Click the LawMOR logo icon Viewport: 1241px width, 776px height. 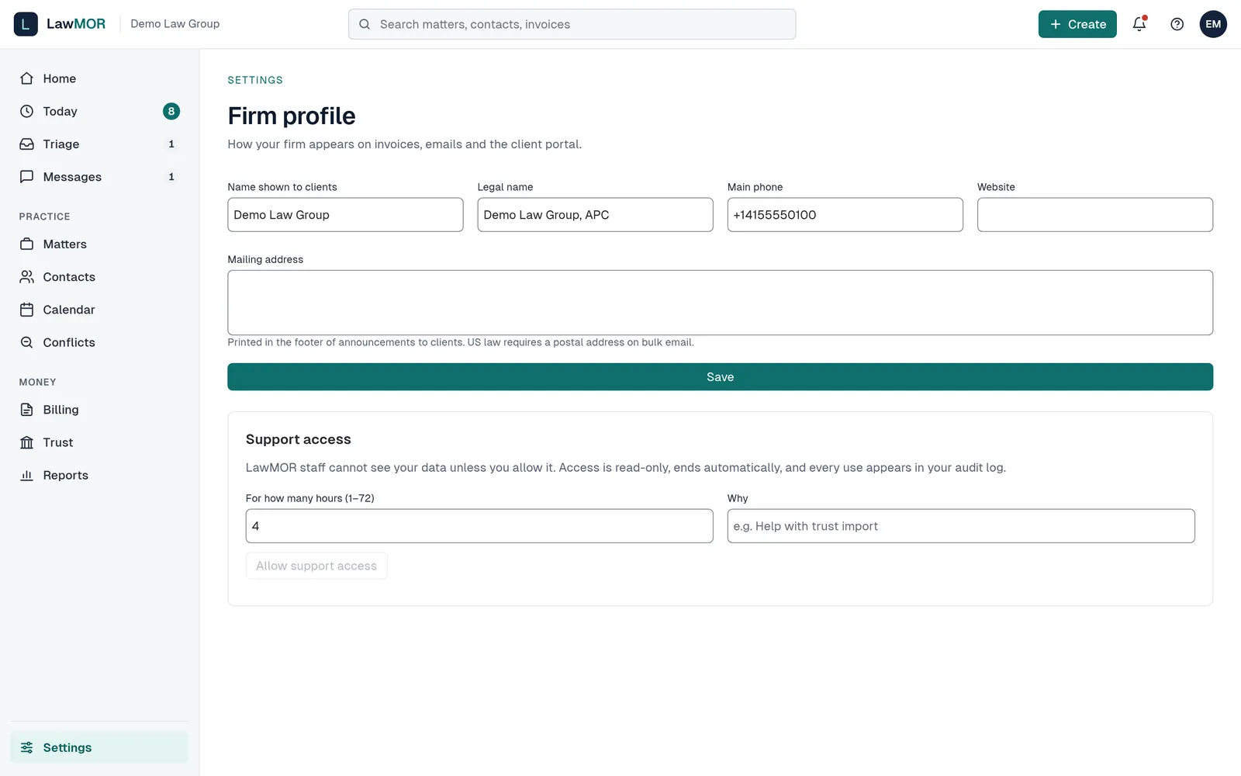tap(26, 24)
